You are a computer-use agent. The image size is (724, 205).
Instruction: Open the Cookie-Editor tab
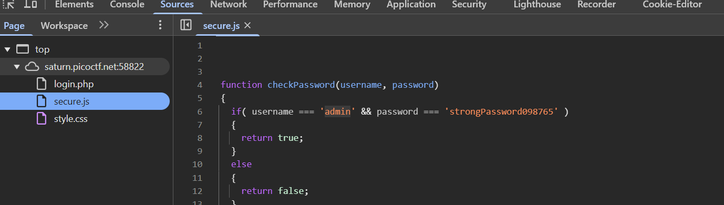click(672, 5)
